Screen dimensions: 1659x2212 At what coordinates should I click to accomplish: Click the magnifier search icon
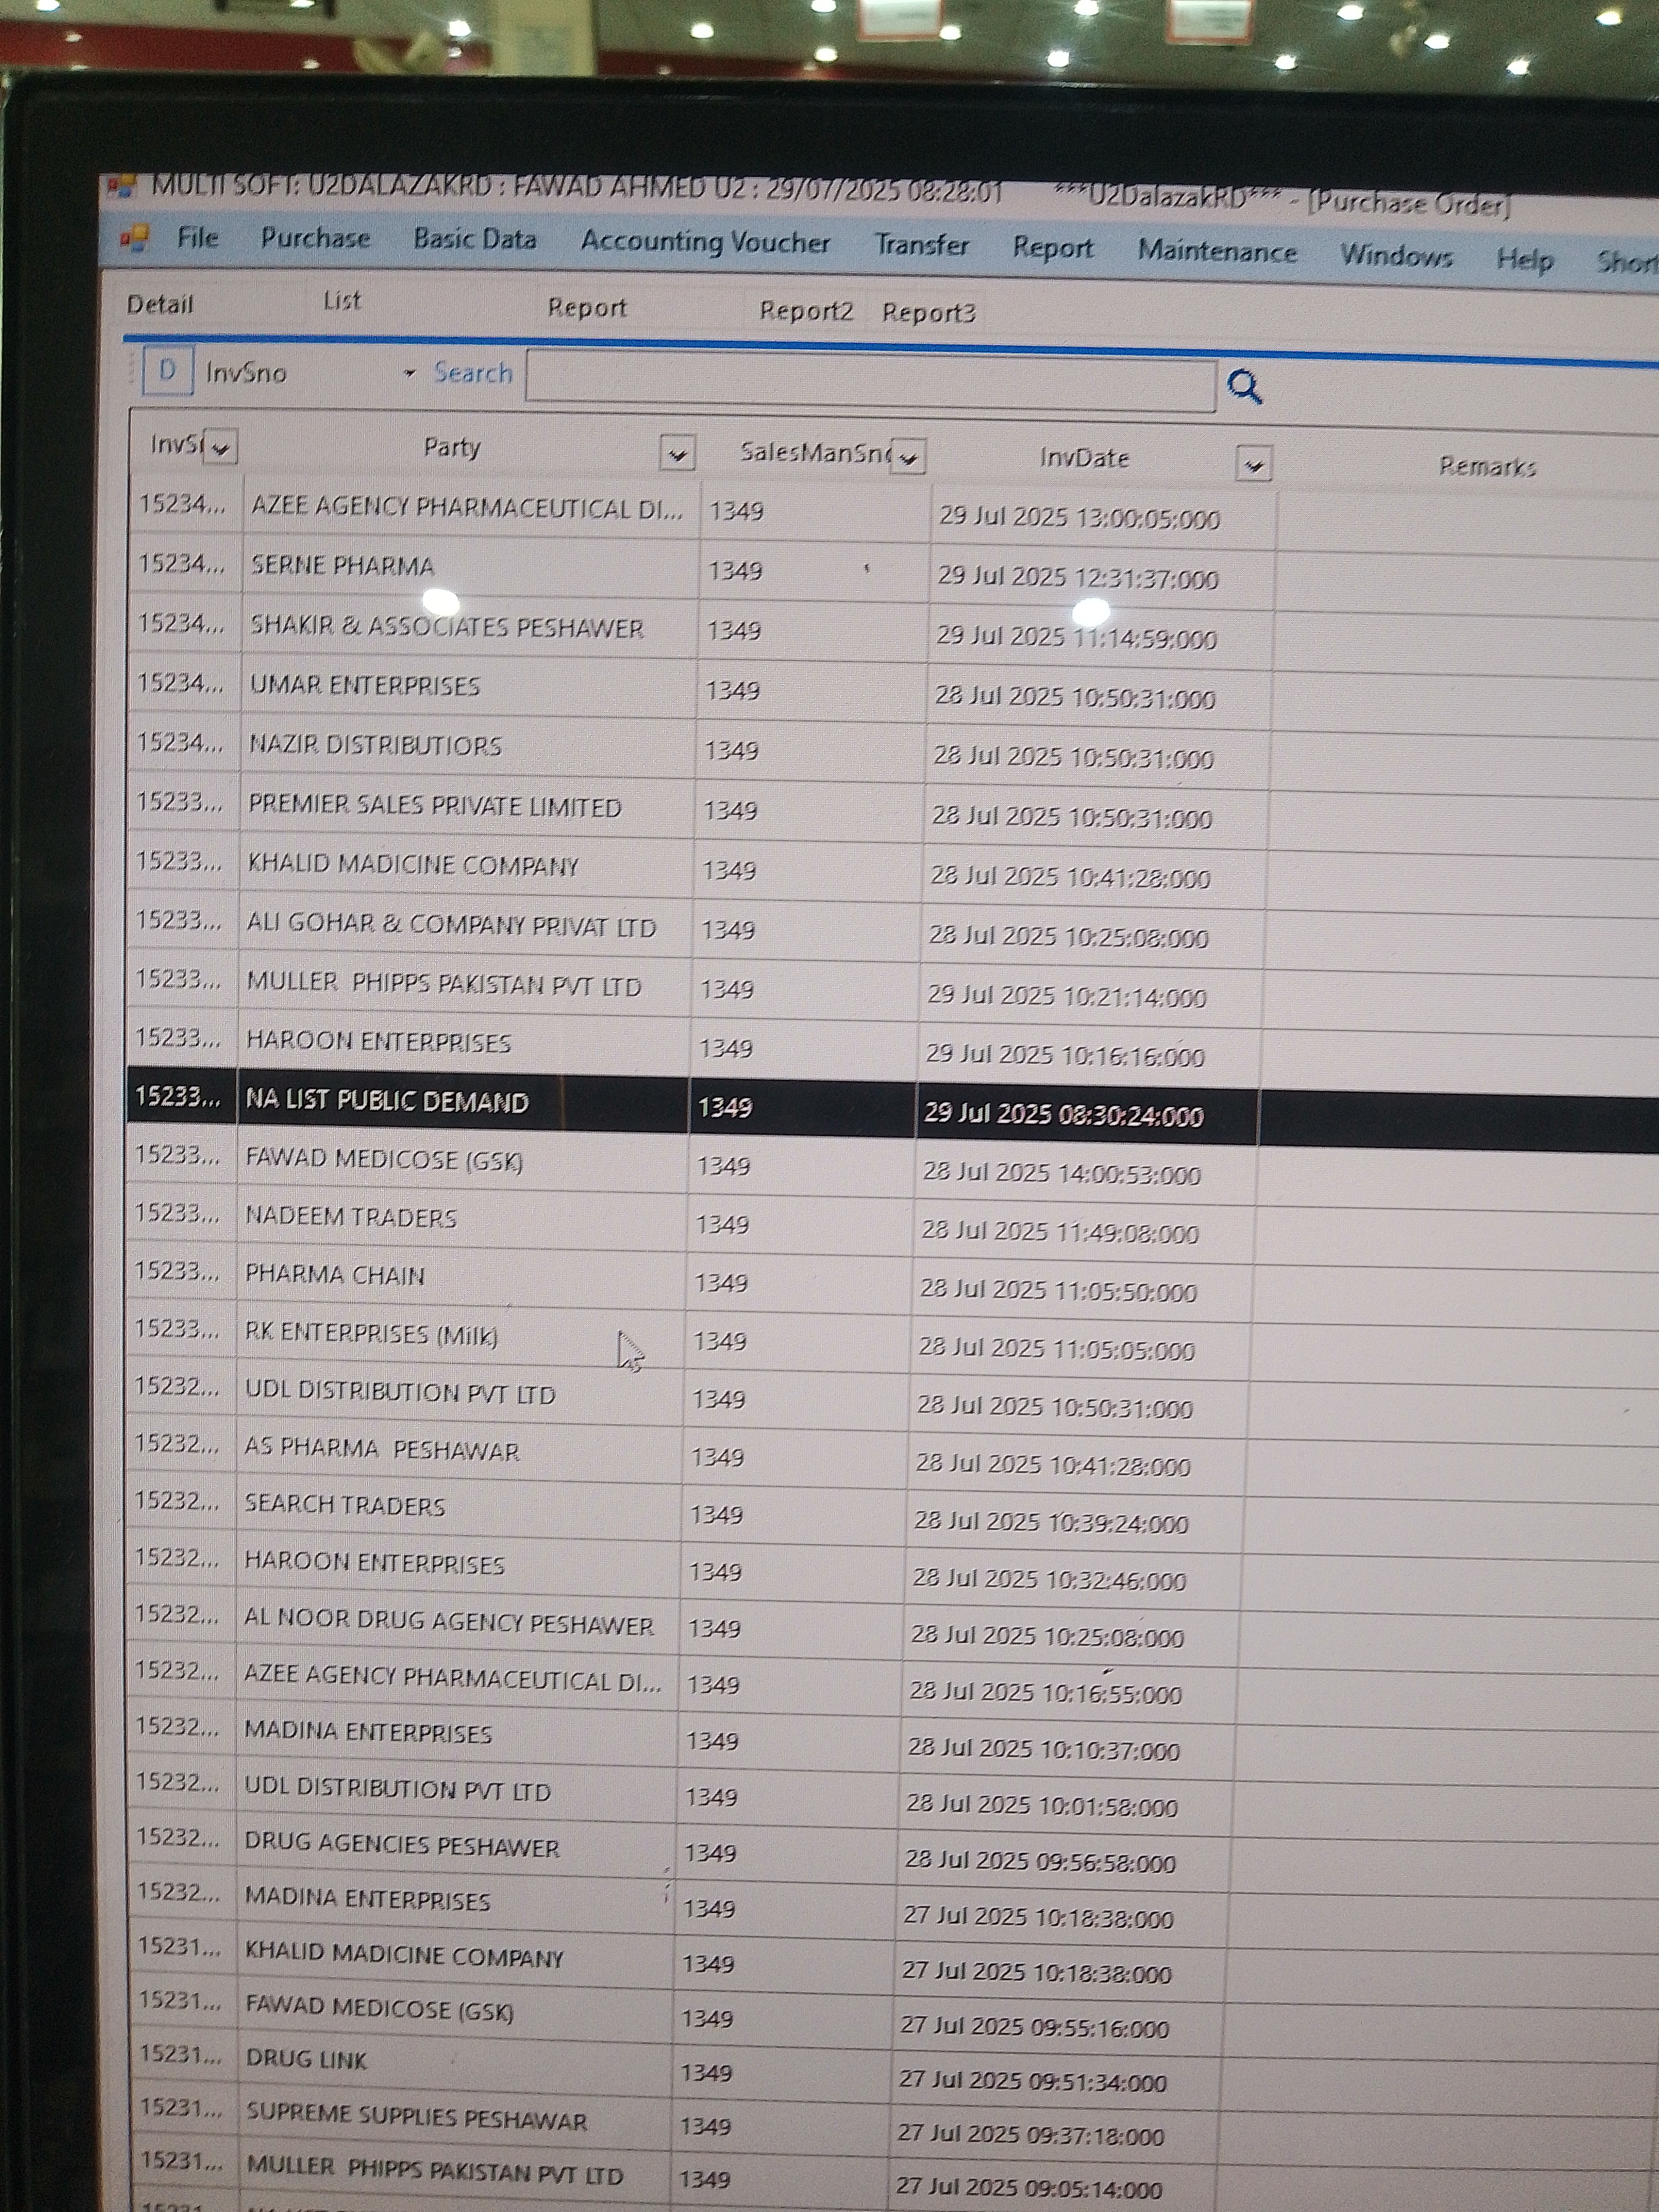pos(1244,386)
